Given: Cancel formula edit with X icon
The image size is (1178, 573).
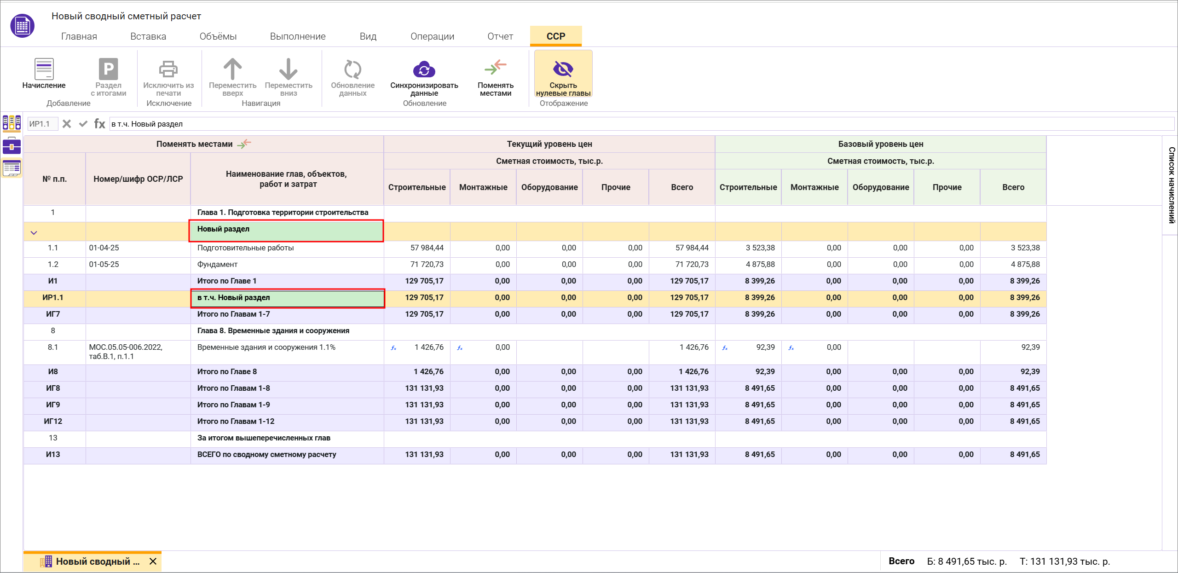Looking at the screenshot, I should [67, 124].
